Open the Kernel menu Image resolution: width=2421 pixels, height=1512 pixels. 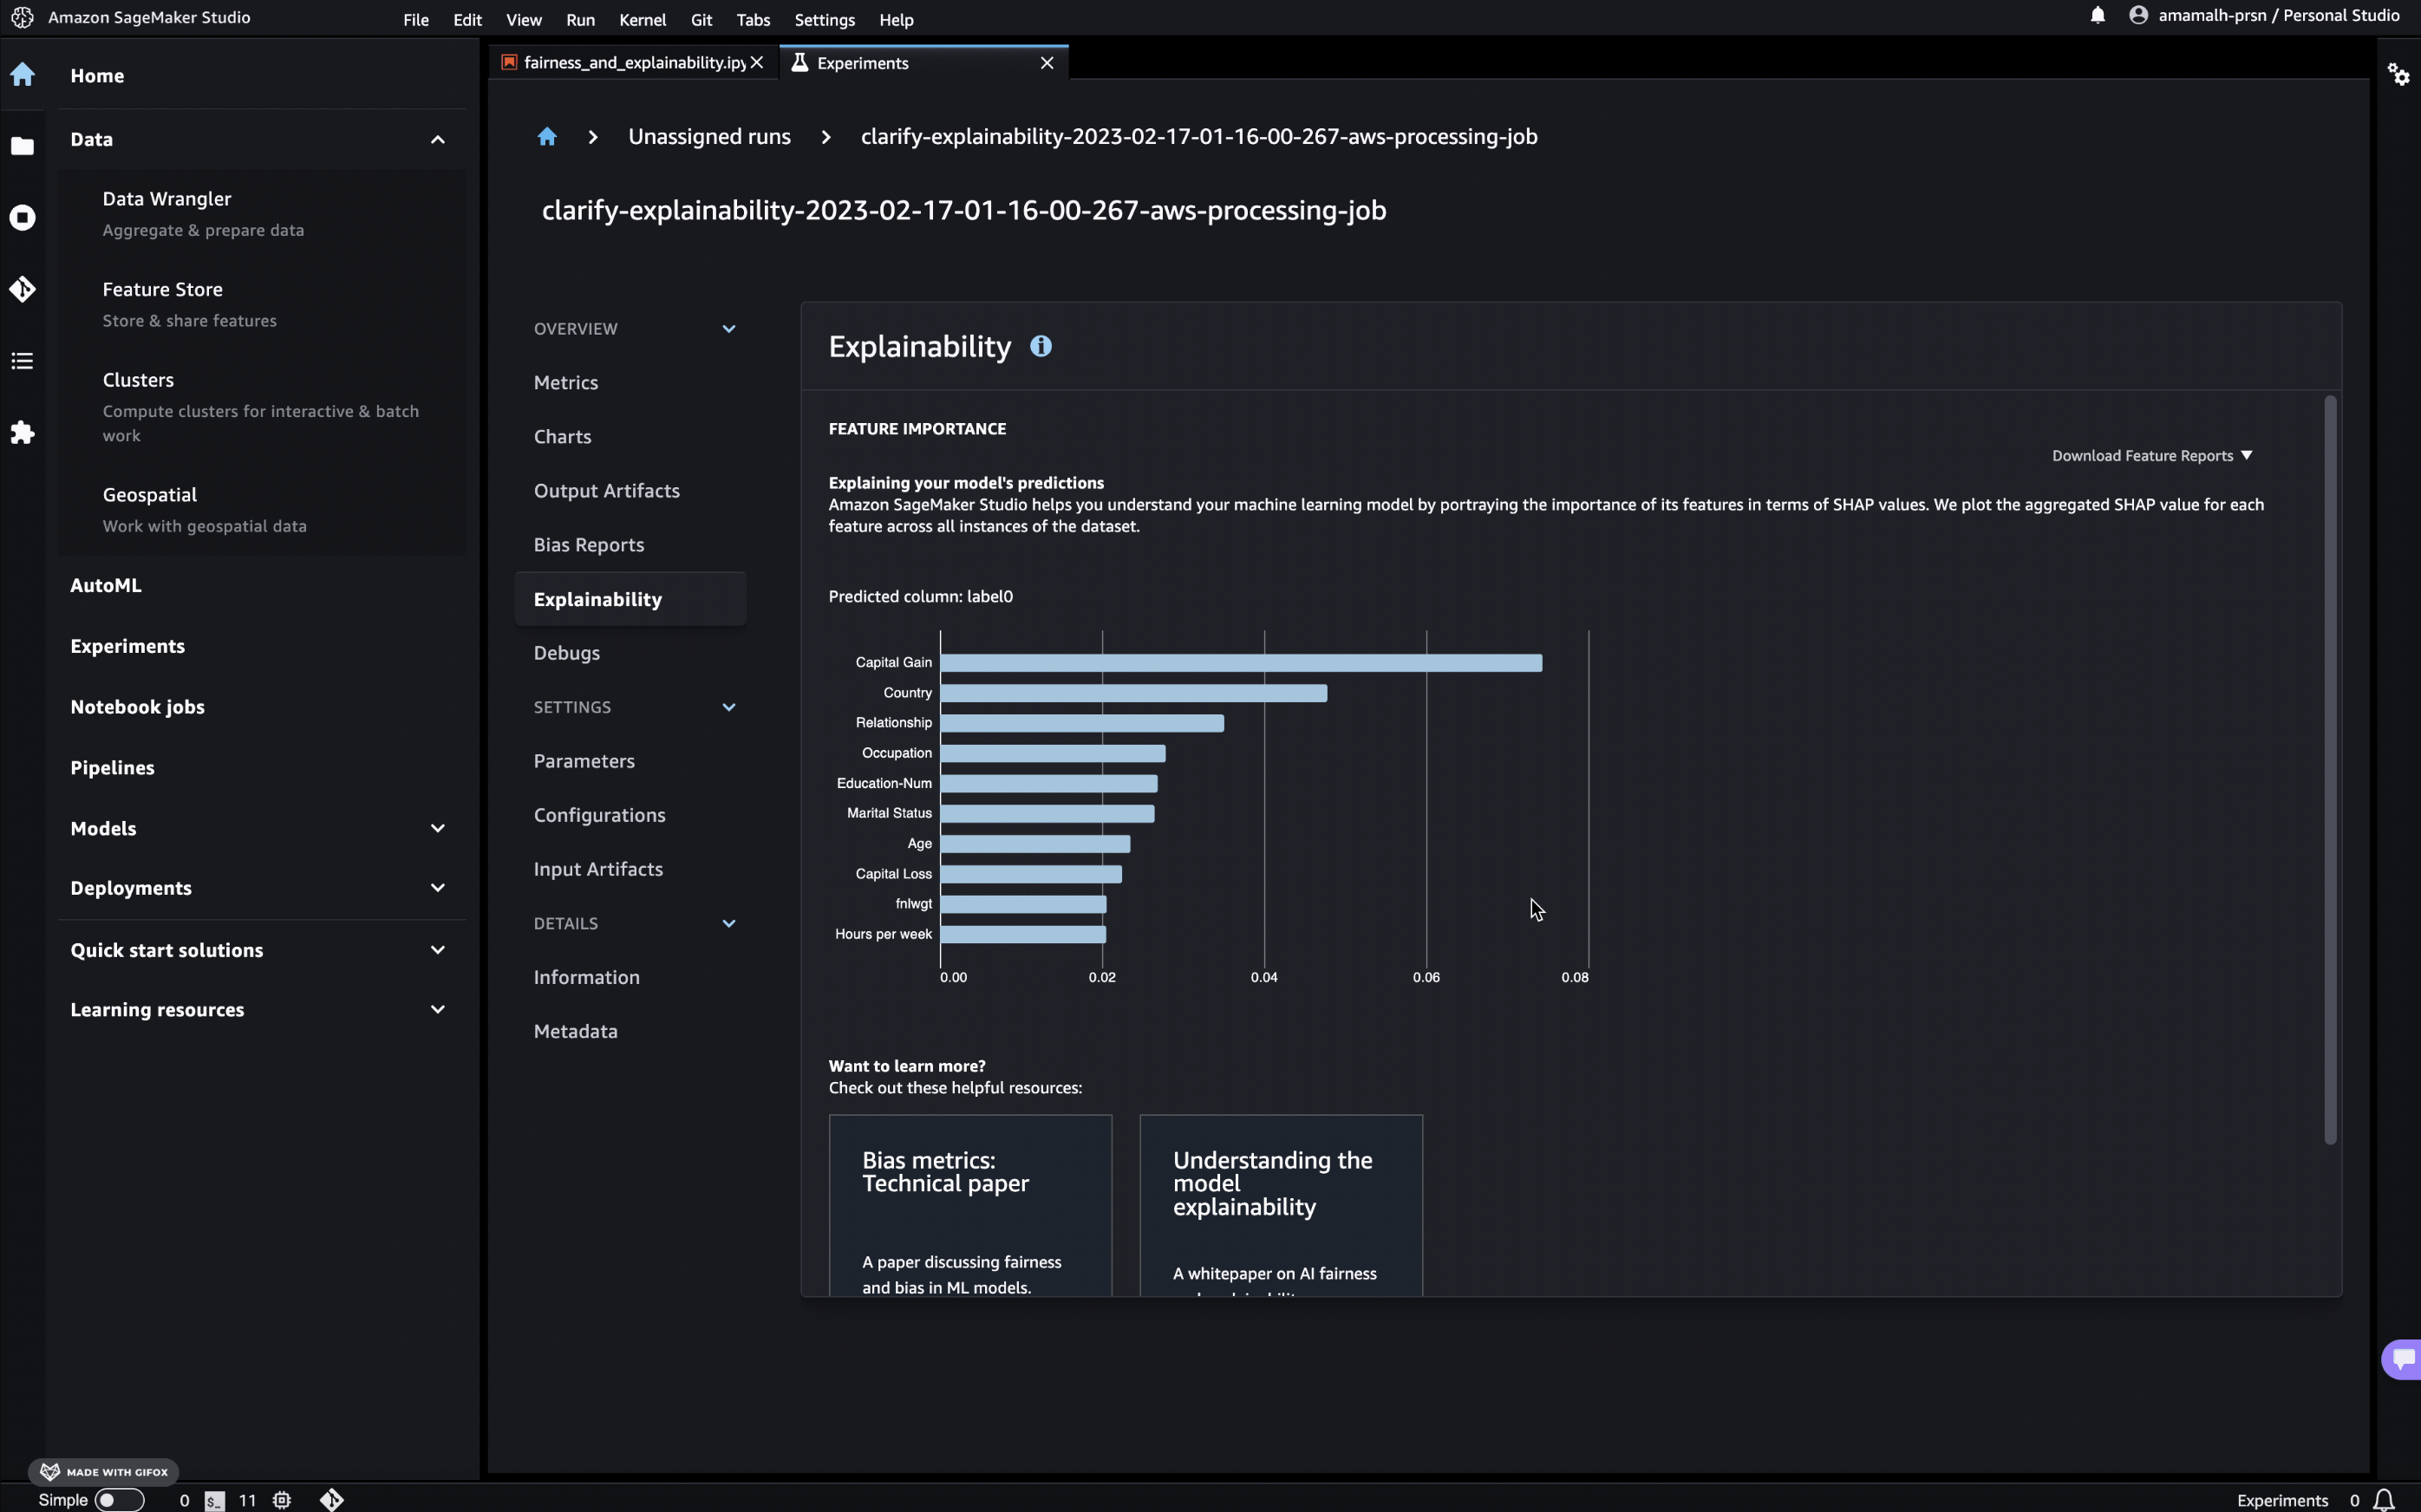tap(642, 20)
